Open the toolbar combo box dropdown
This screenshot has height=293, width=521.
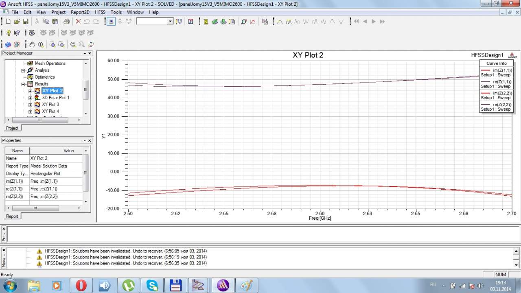coord(170,22)
